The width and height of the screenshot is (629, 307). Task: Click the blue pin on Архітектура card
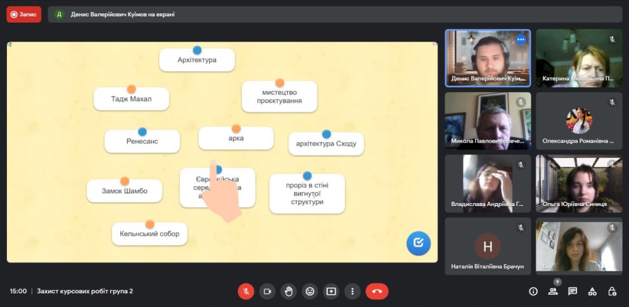point(197,50)
